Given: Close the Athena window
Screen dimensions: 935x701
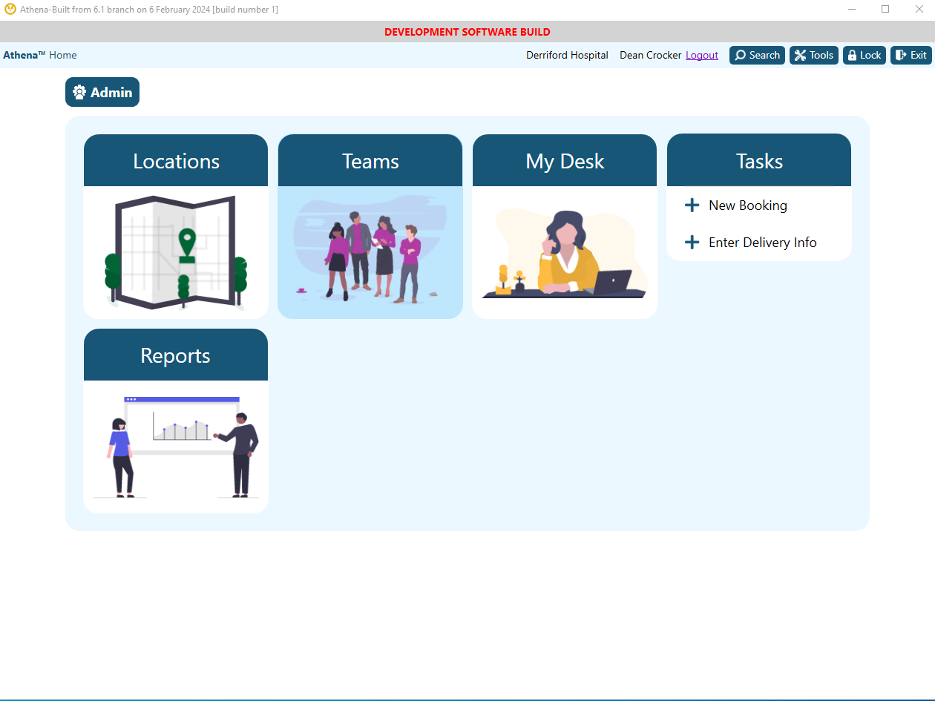Looking at the screenshot, I should click(919, 10).
